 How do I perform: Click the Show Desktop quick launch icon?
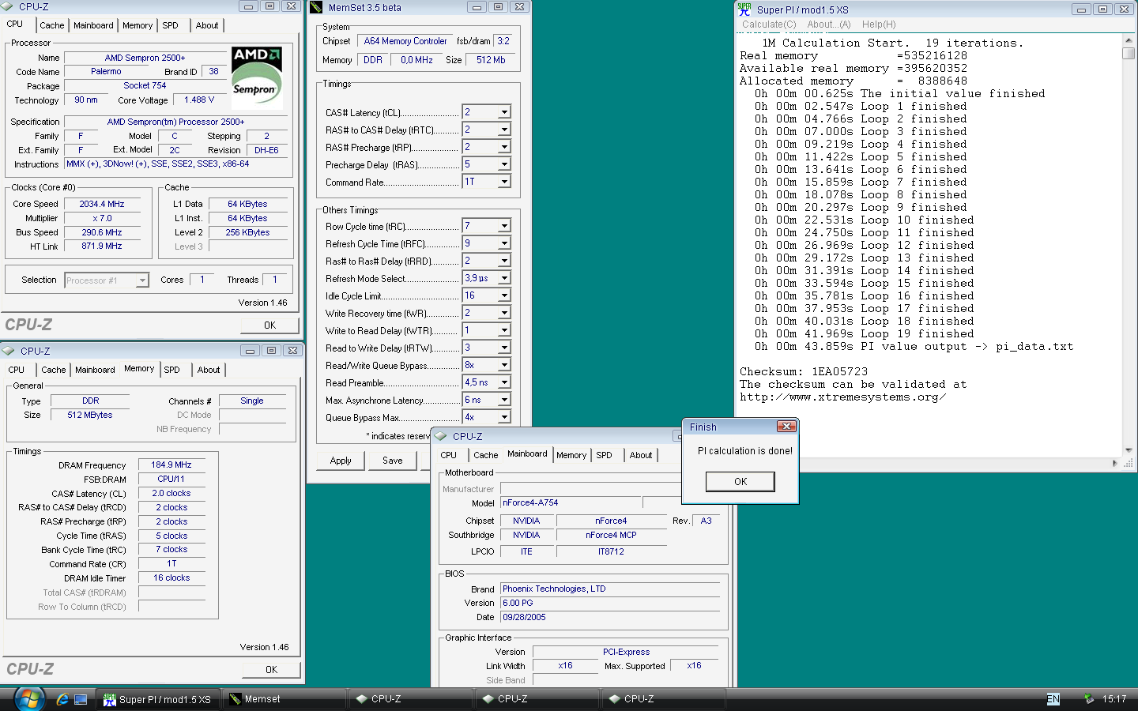(x=81, y=699)
